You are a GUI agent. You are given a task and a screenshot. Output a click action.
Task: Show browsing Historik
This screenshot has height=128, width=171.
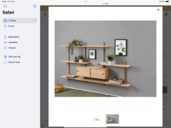coord(12,48)
